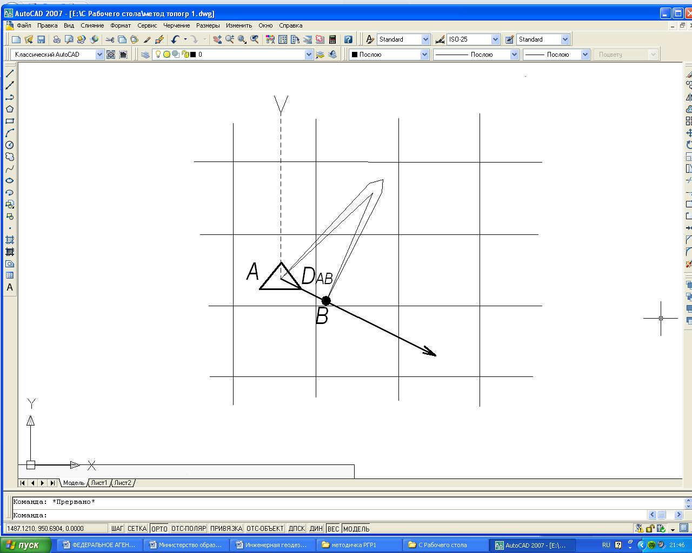Open the lineweight Послою dropdown

585,55
